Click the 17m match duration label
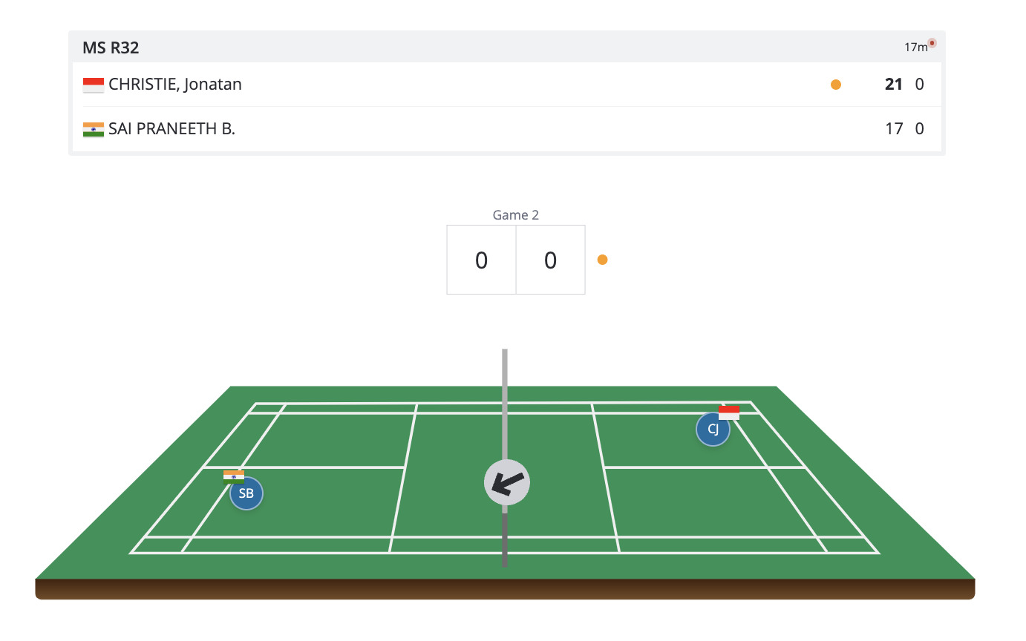1026x641 pixels. coord(915,47)
